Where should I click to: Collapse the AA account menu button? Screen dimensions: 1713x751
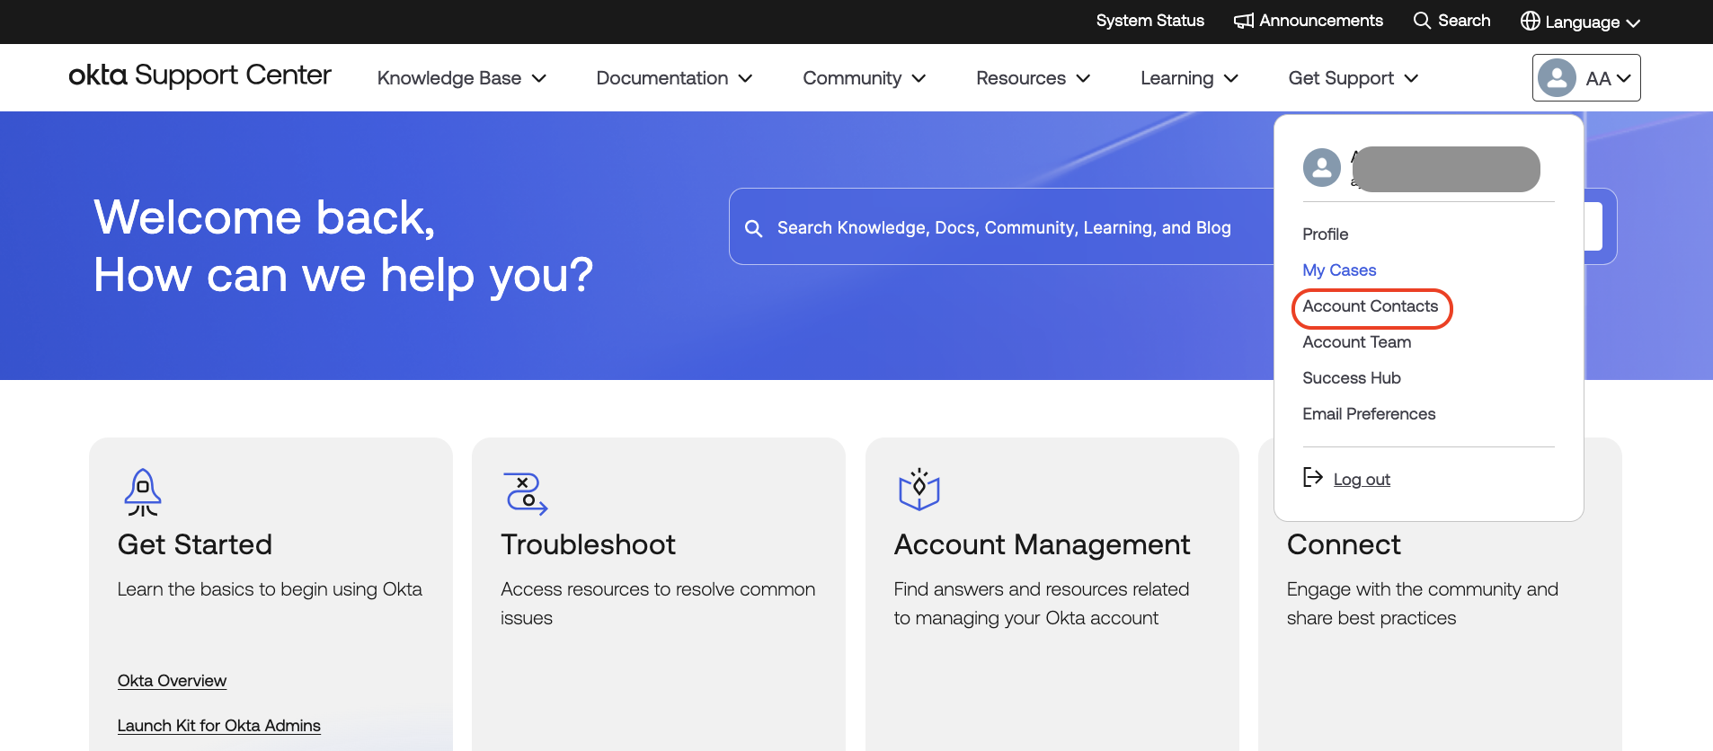[x=1586, y=78]
